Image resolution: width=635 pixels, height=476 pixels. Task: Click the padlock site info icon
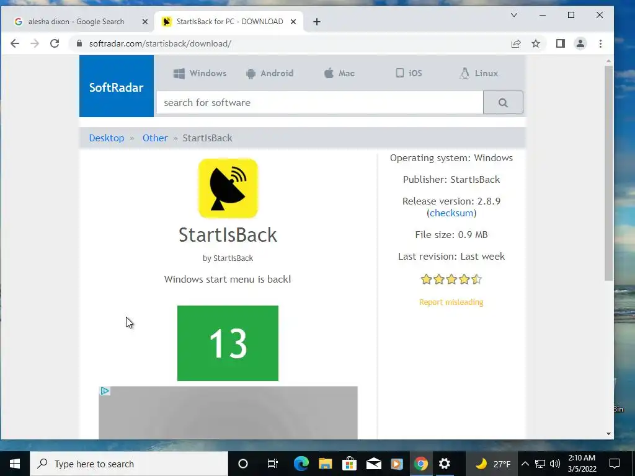click(79, 43)
